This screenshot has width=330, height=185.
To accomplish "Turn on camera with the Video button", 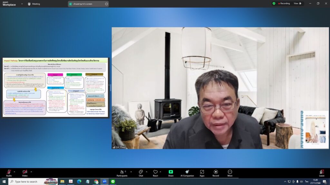I will point(25,172).
